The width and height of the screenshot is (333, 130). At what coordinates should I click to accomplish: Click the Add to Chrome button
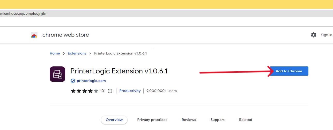(x=289, y=71)
